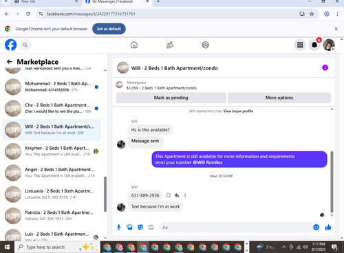Open the Facebook menu grid icon

(300, 45)
